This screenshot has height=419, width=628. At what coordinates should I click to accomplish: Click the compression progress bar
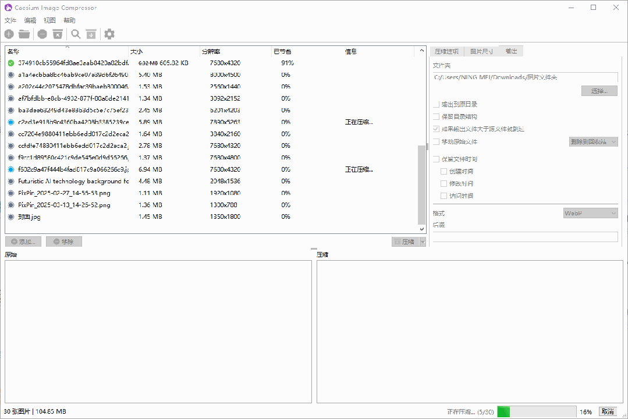537,412
